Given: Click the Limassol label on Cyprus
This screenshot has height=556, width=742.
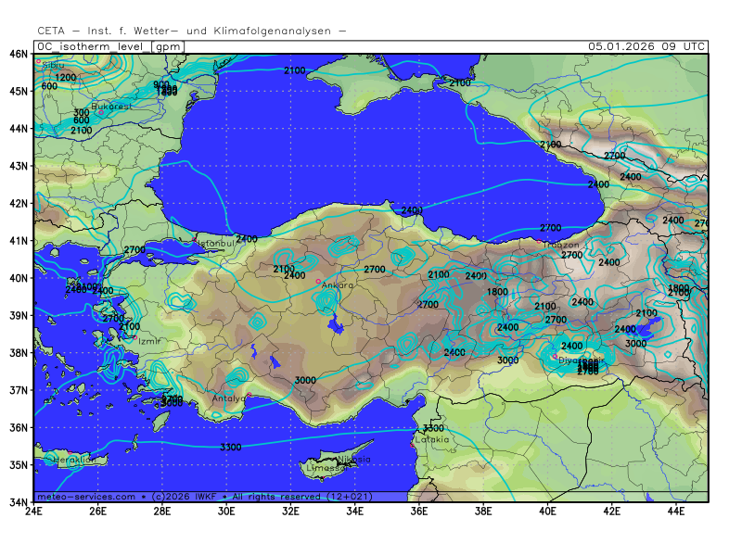Looking at the screenshot, I should [326, 468].
